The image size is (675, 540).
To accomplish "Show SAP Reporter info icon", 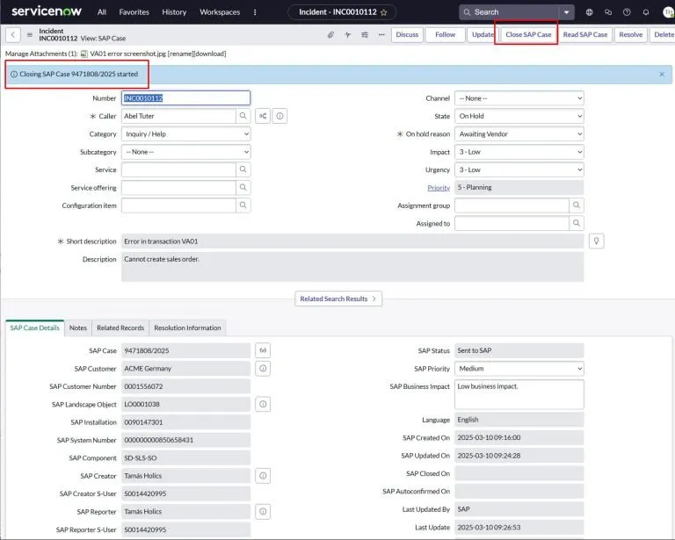I will (x=263, y=512).
